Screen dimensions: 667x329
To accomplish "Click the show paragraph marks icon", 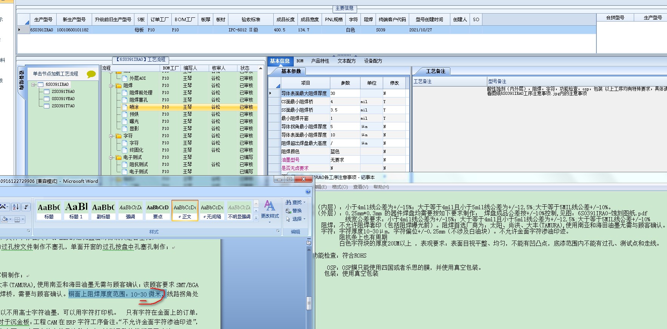I will pos(26,207).
